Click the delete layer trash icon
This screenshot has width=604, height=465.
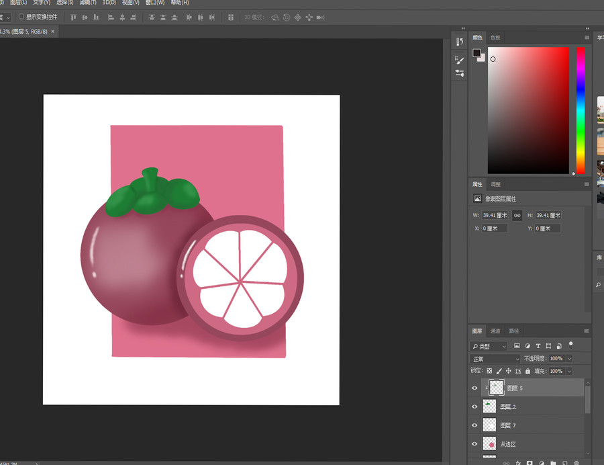pyautogui.click(x=576, y=463)
